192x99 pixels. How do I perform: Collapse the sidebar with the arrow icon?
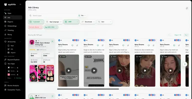point(20,4)
